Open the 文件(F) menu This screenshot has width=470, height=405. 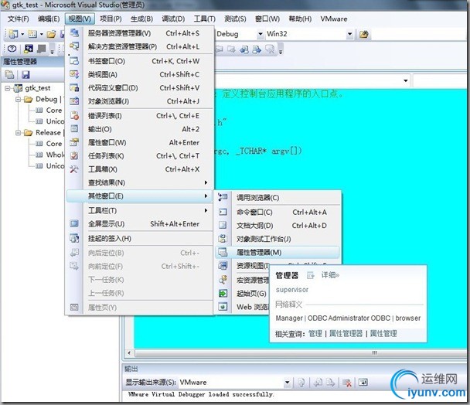tap(19, 19)
